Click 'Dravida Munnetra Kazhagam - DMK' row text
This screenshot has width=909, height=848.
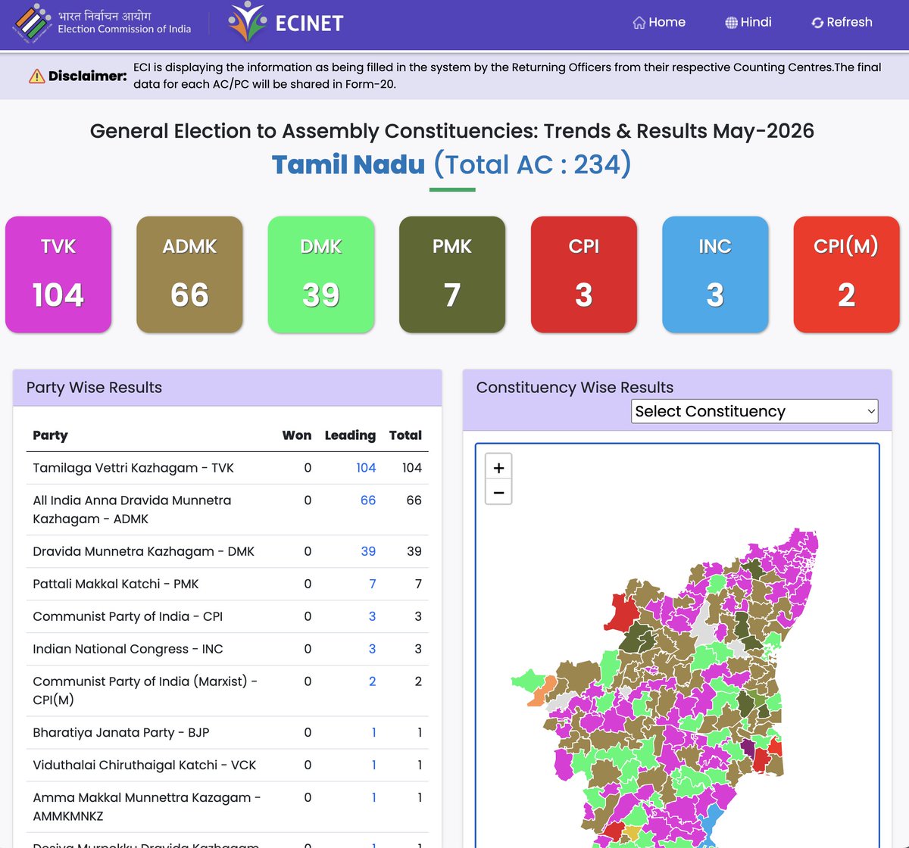pos(144,551)
